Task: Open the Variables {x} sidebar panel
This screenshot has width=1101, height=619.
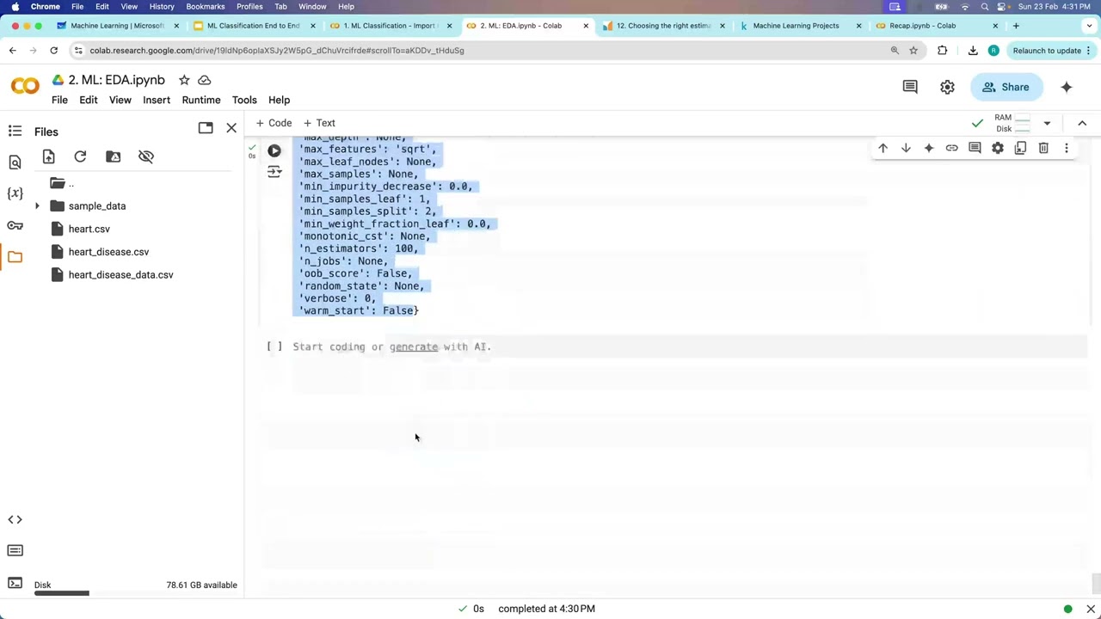Action: [x=15, y=193]
